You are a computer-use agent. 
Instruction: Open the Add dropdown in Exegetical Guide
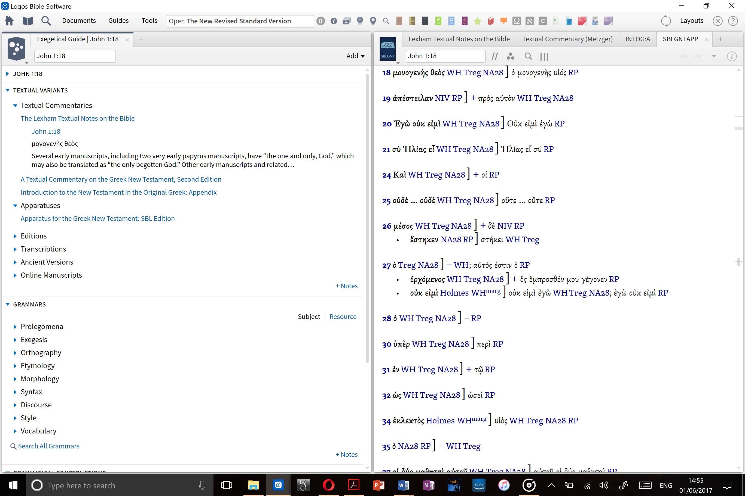(x=355, y=56)
